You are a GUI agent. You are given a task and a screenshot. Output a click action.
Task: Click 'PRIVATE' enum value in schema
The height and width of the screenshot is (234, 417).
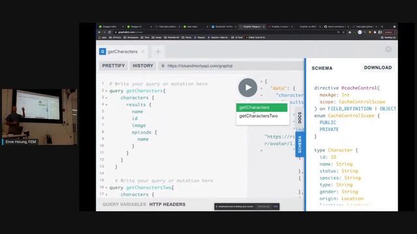tap(329, 129)
